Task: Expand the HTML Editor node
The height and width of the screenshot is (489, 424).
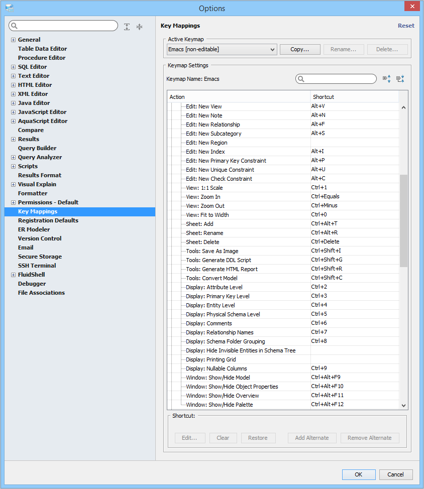Action: coord(13,85)
